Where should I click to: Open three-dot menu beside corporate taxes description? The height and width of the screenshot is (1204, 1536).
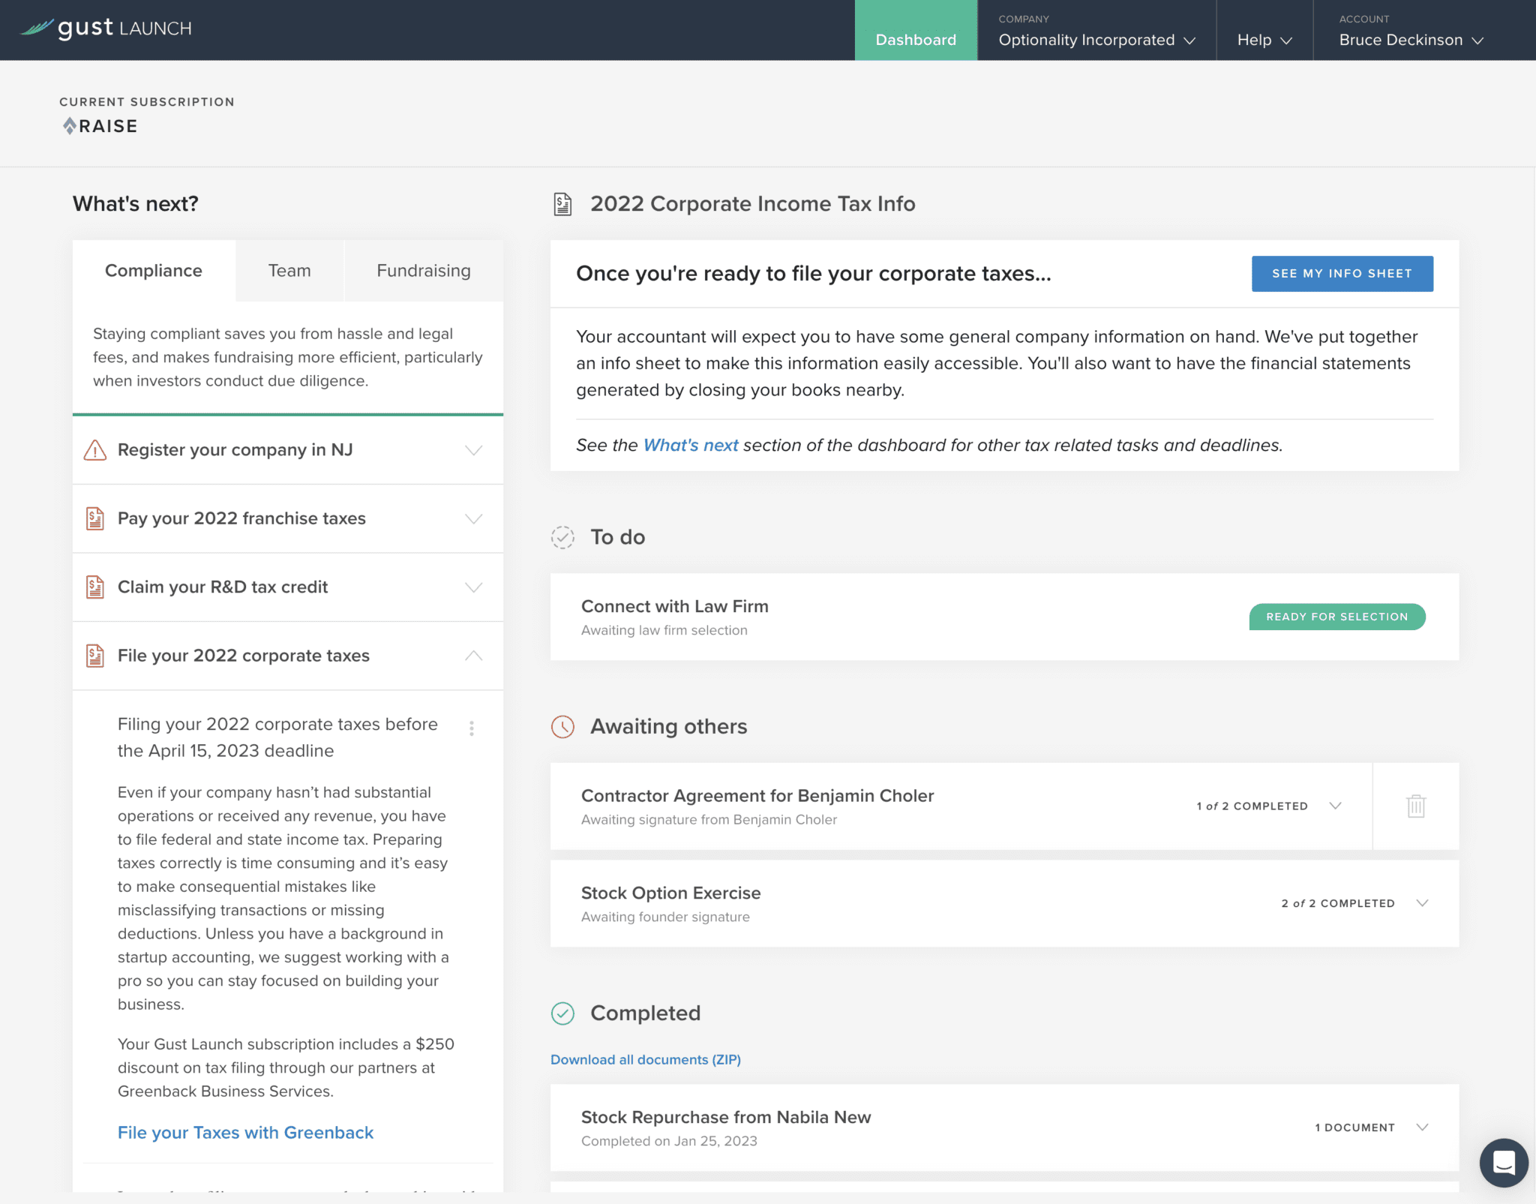pos(472,728)
